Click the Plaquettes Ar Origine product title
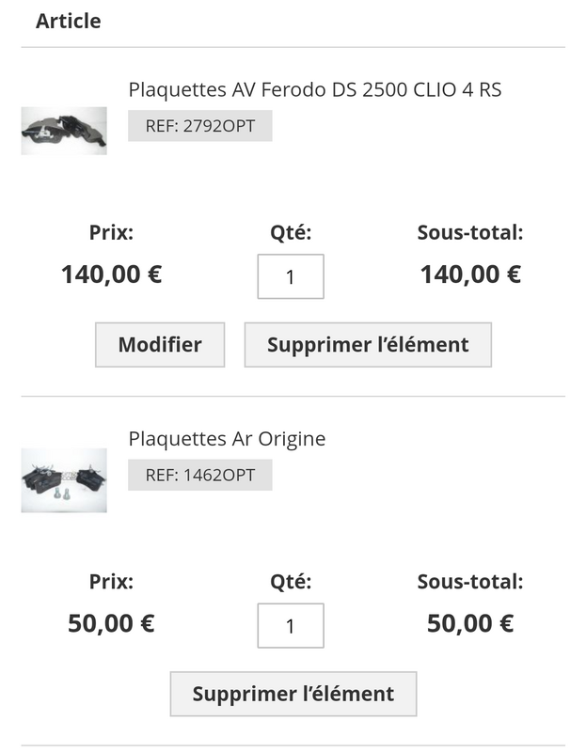Screen dimensions: 586x752 227,439
